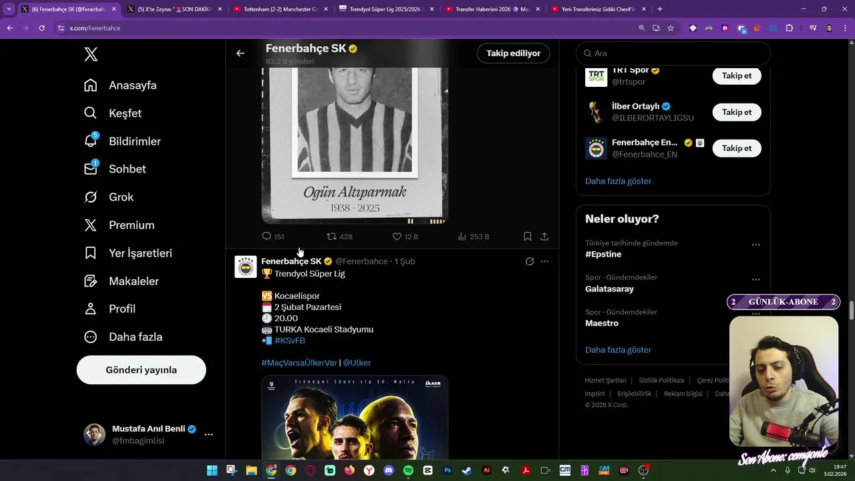Click Daha fazla göster under follow suggestions
Image resolution: width=855 pixels, height=481 pixels.
click(x=618, y=181)
